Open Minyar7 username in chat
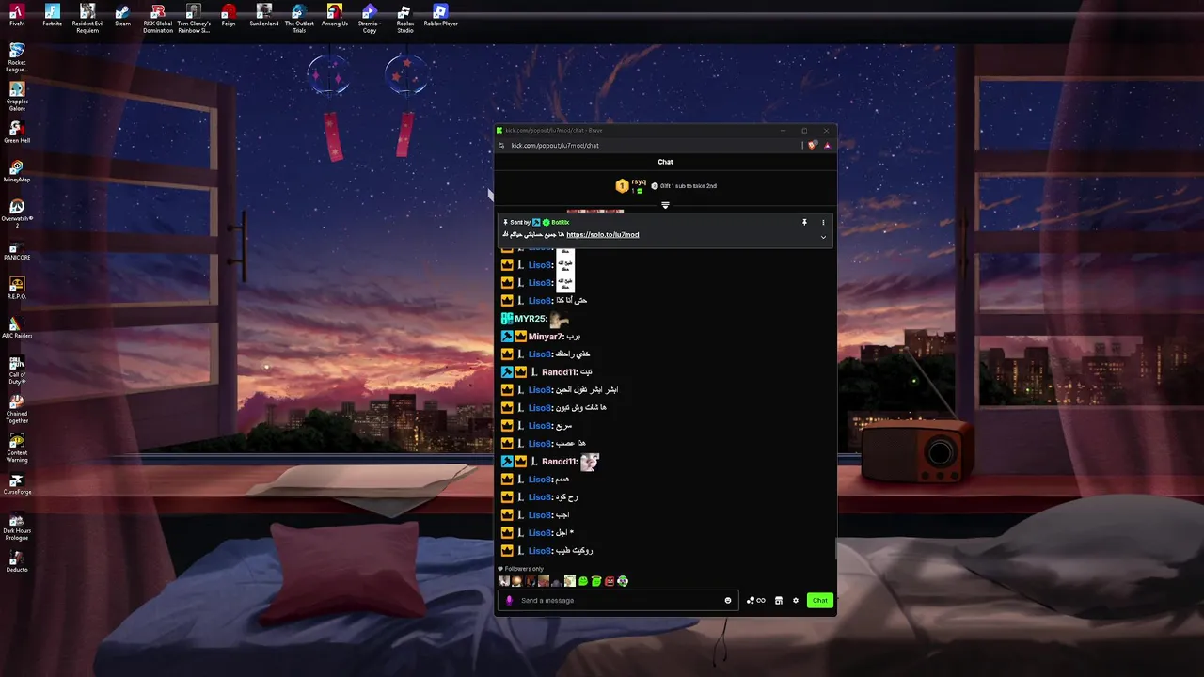Viewport: 1204px width, 677px height. [x=546, y=337]
